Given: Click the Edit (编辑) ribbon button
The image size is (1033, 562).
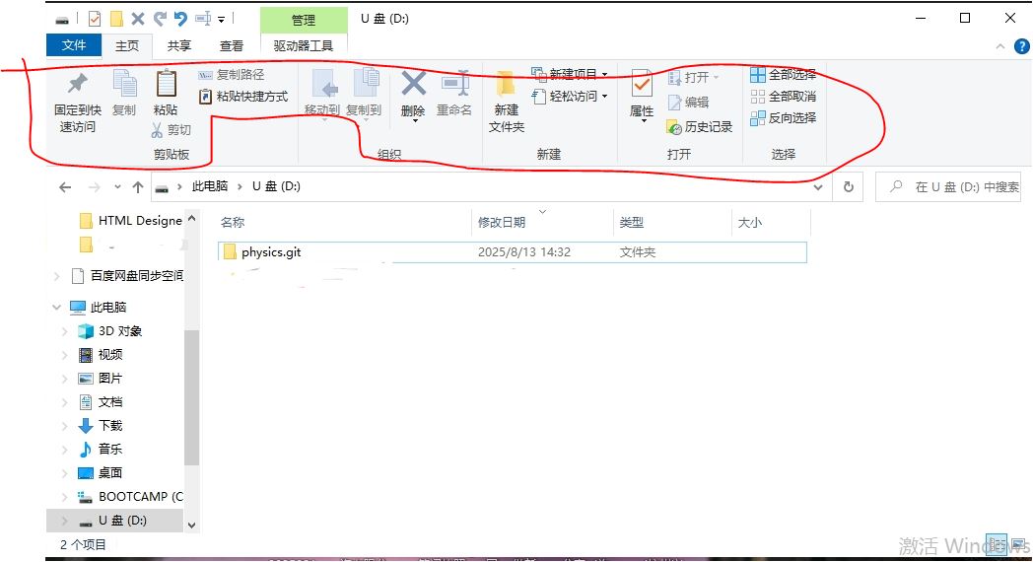Looking at the screenshot, I should point(688,103).
